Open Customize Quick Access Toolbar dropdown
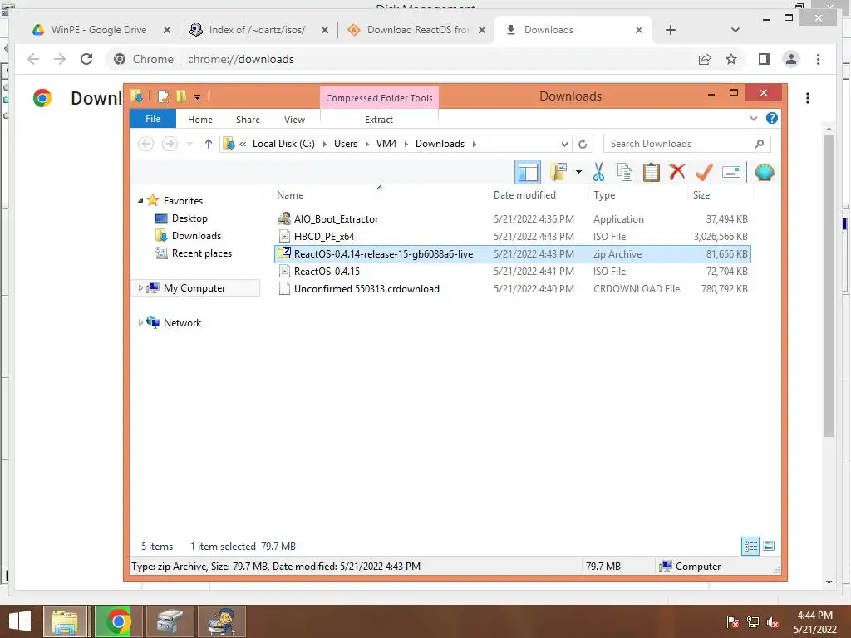This screenshot has width=851, height=638. 198,97
